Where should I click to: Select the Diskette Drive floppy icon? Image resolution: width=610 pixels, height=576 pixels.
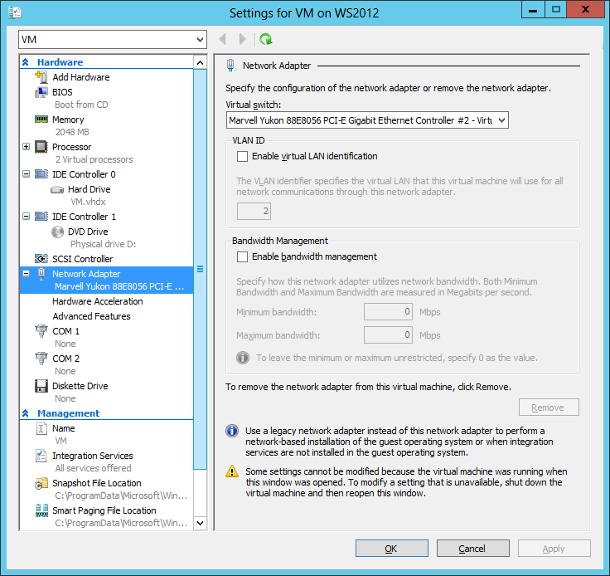(x=41, y=386)
